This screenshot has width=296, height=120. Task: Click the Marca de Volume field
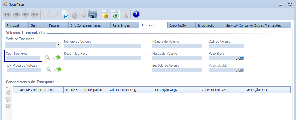coord(177,58)
